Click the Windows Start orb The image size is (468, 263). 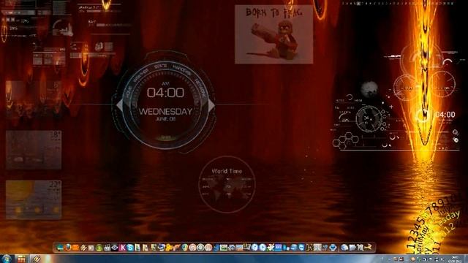(6, 259)
